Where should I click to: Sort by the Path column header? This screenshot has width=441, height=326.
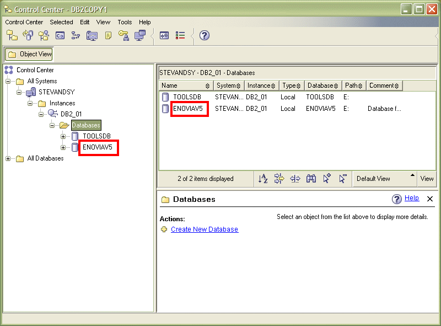pos(354,85)
